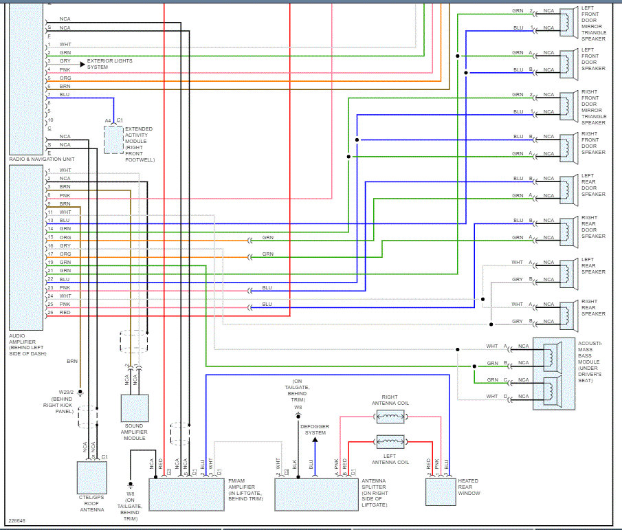This screenshot has height=530, width=622.
Task: Click the 'WHT D' connector label at bass module
Action: pyautogui.click(x=497, y=397)
